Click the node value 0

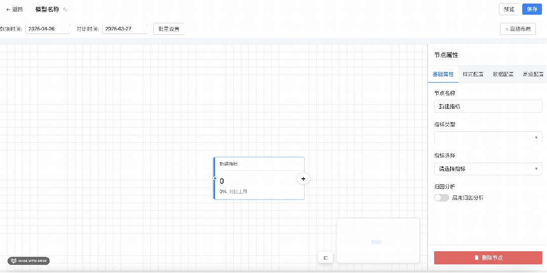[222, 181]
